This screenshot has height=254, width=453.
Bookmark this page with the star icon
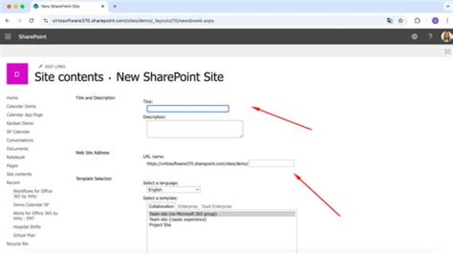(400, 20)
